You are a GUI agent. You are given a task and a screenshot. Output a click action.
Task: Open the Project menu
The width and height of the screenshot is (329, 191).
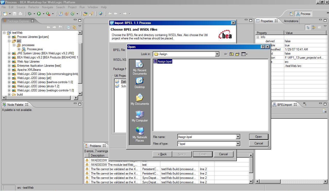[72, 7]
